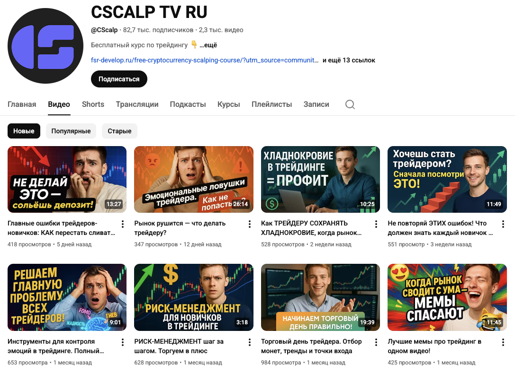Sort videos by Новые chip
This screenshot has height=373, width=515.
pos(24,131)
